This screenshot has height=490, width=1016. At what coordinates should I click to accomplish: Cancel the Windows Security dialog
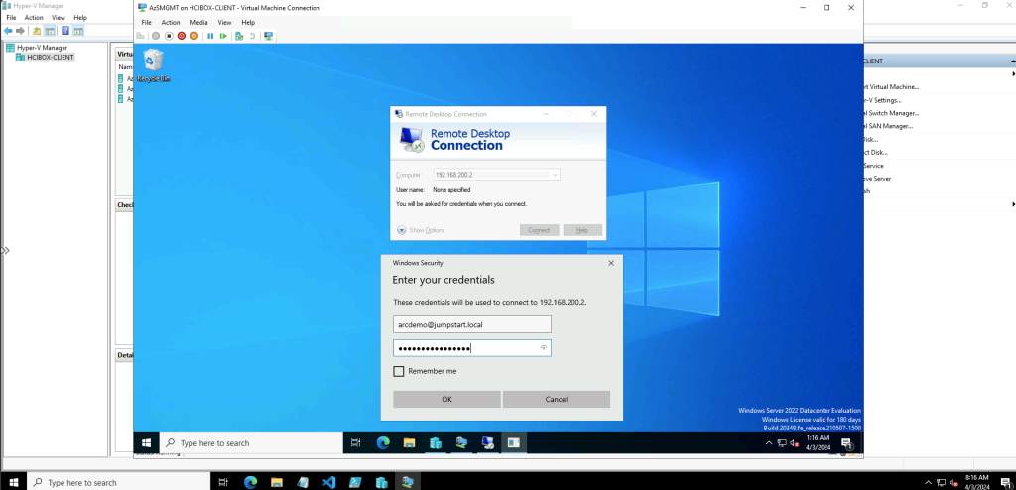[557, 400]
